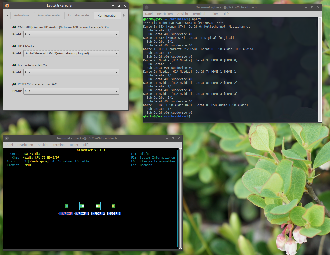Select the S/PDIF 2 control label
This screenshot has height=255, width=330.
pyautogui.click(x=98, y=214)
